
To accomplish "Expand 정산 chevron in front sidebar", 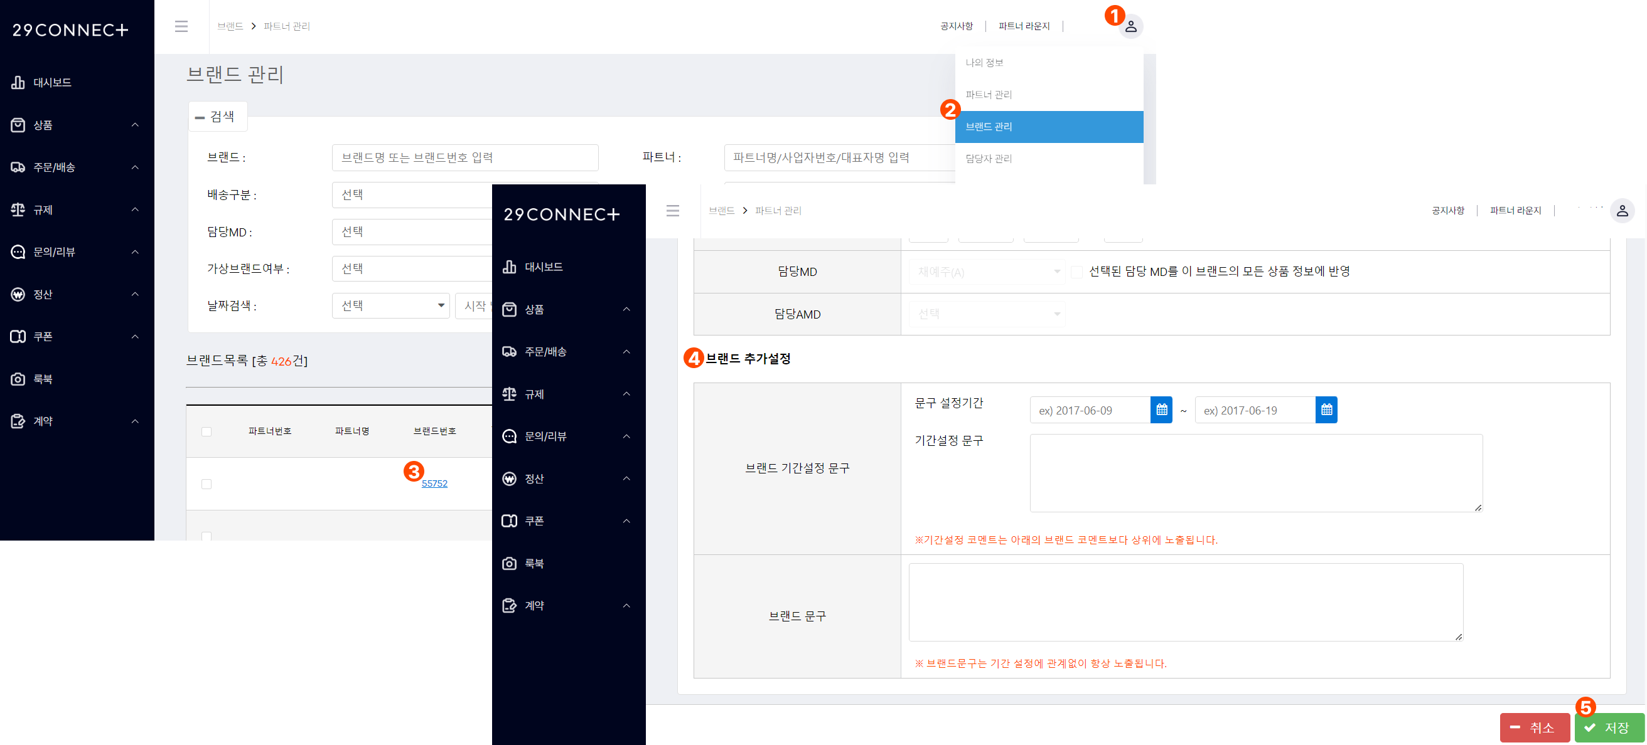I will [626, 478].
